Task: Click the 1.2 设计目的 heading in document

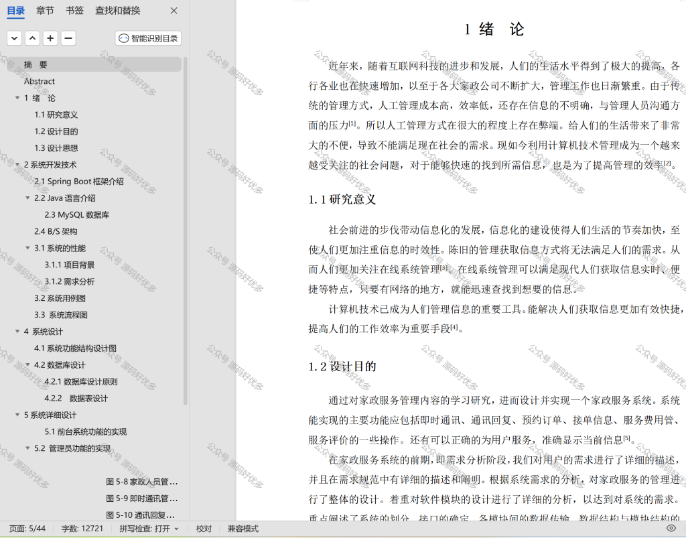Action: pos(342,366)
